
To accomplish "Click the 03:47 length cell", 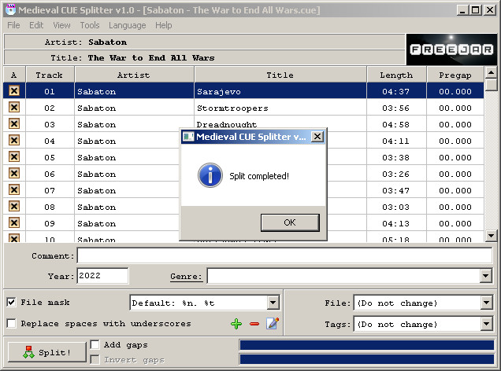I will [396, 190].
